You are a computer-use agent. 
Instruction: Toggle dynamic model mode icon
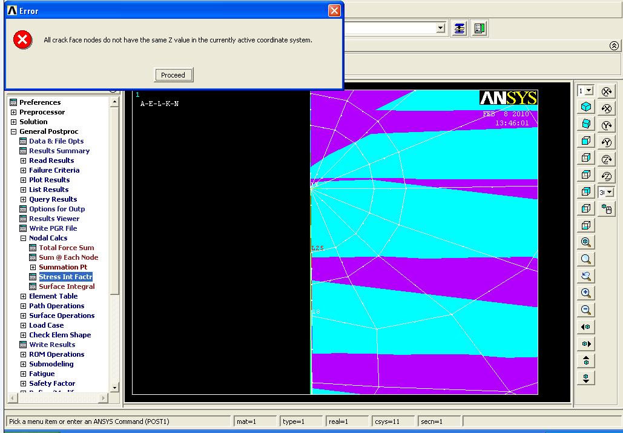tap(606, 209)
